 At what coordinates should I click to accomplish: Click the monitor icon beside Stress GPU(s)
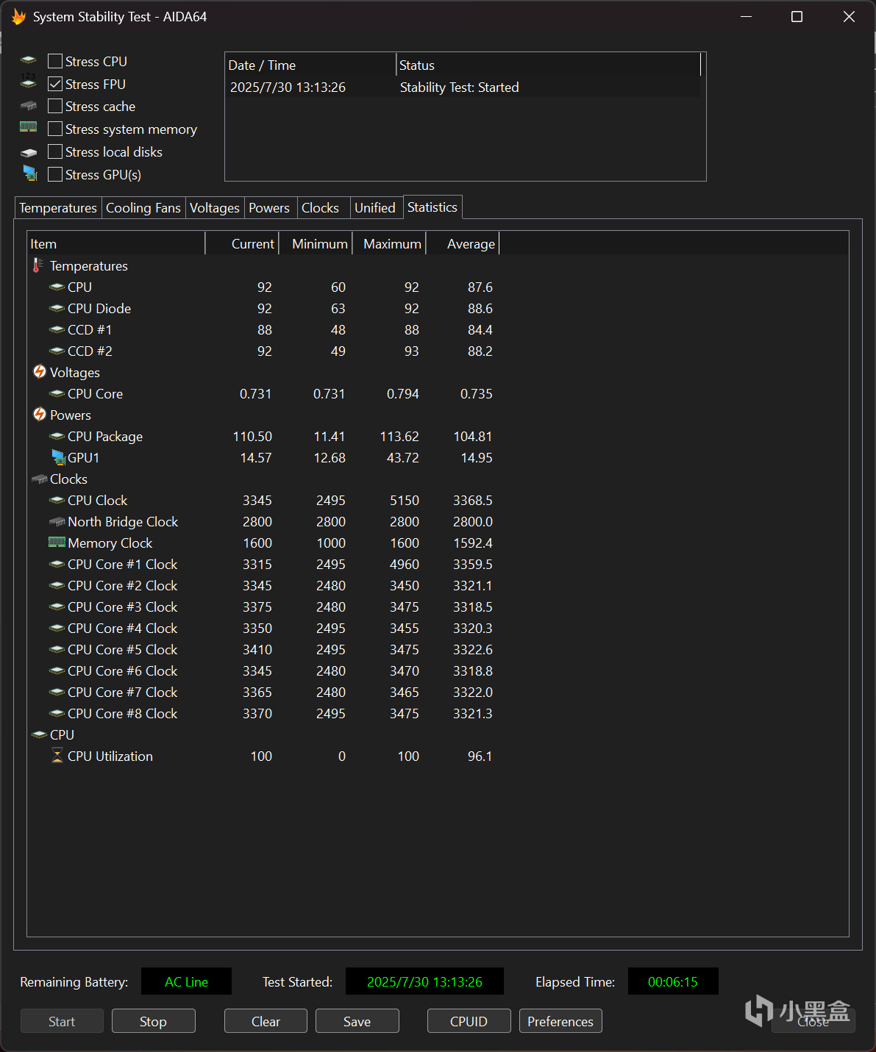tap(30, 173)
